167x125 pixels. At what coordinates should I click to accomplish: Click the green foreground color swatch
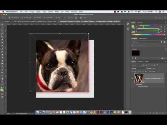coord(1,90)
